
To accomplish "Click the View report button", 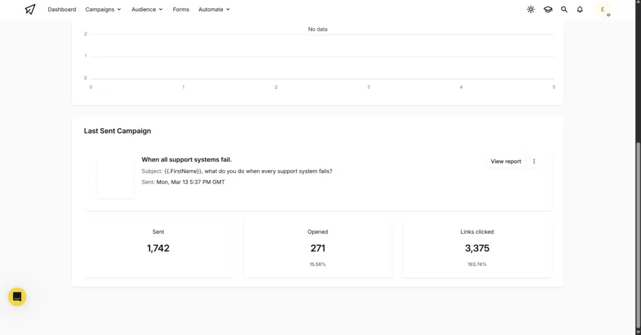I will (x=506, y=161).
